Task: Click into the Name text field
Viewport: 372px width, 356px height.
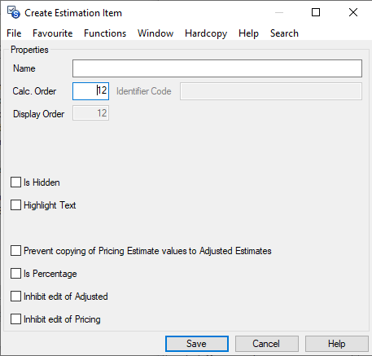Action: click(x=217, y=68)
